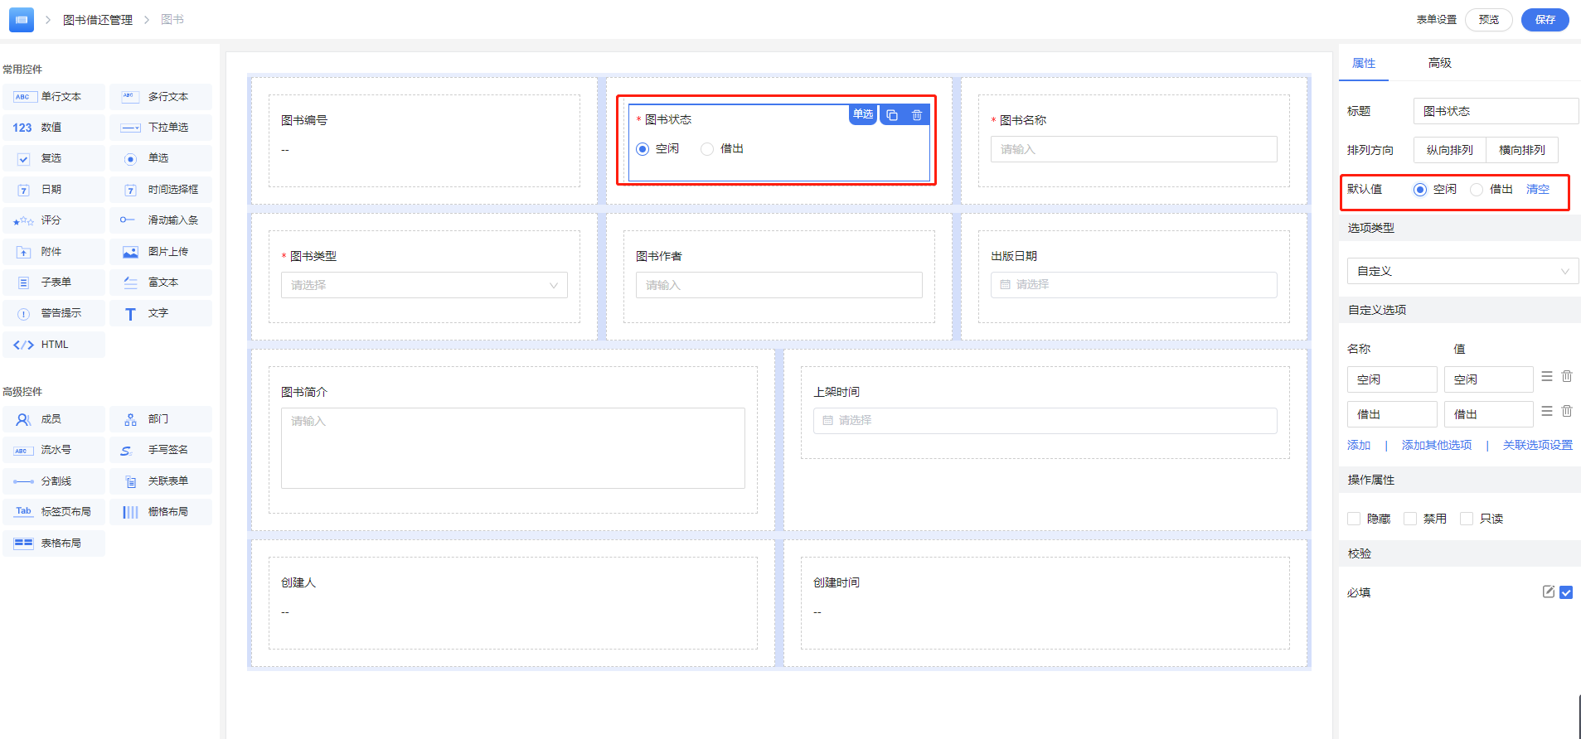Select 借出 radio in the form field

point(707,149)
